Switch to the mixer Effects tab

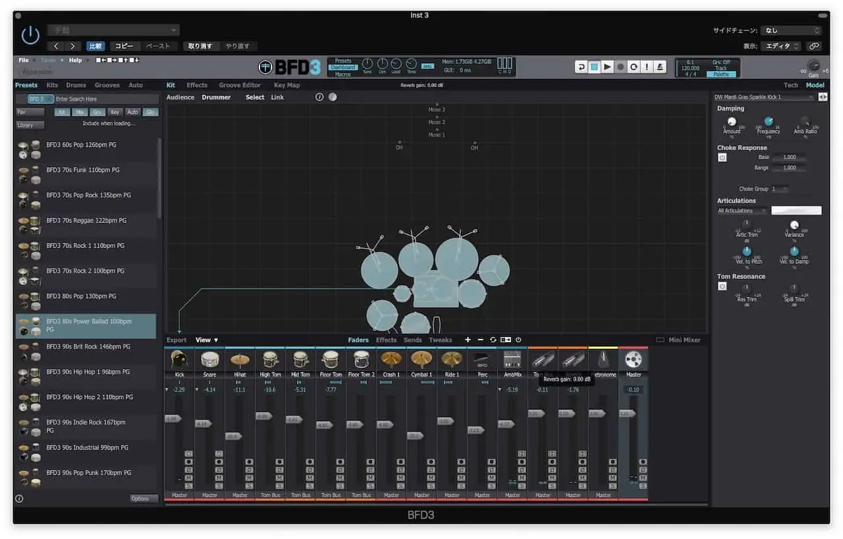(x=387, y=340)
